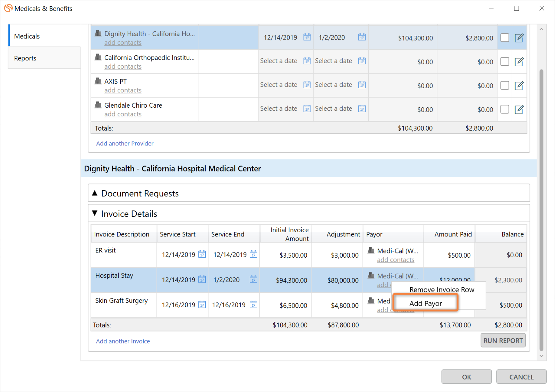
Task: Tick the checkbox in California Orthopaedic row
Action: (505, 61)
